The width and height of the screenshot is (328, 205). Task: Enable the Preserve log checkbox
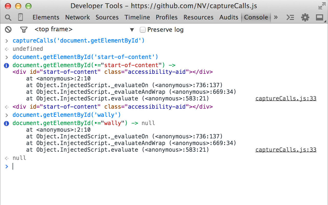pos(142,30)
